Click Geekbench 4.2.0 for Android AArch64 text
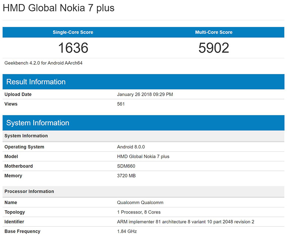The height and width of the screenshot is (237, 293). coord(44,63)
